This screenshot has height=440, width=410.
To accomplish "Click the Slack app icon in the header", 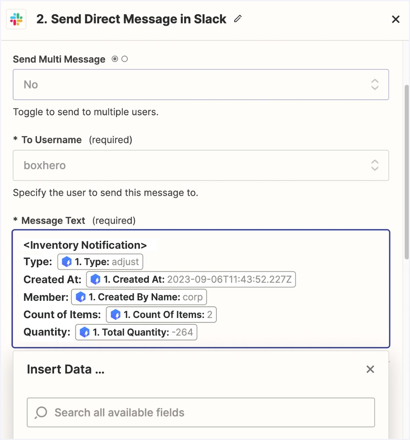I will coord(16,19).
